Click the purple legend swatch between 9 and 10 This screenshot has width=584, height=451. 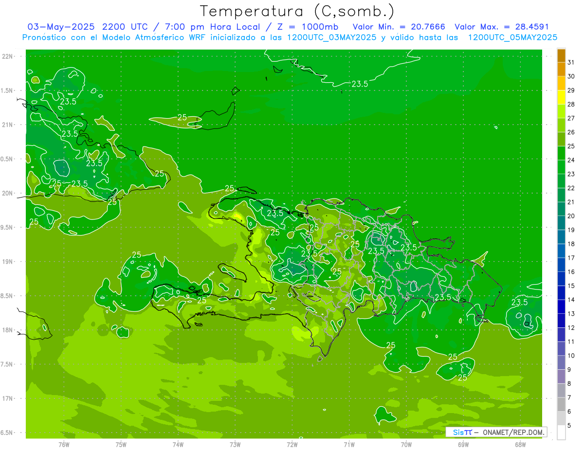(x=561, y=362)
